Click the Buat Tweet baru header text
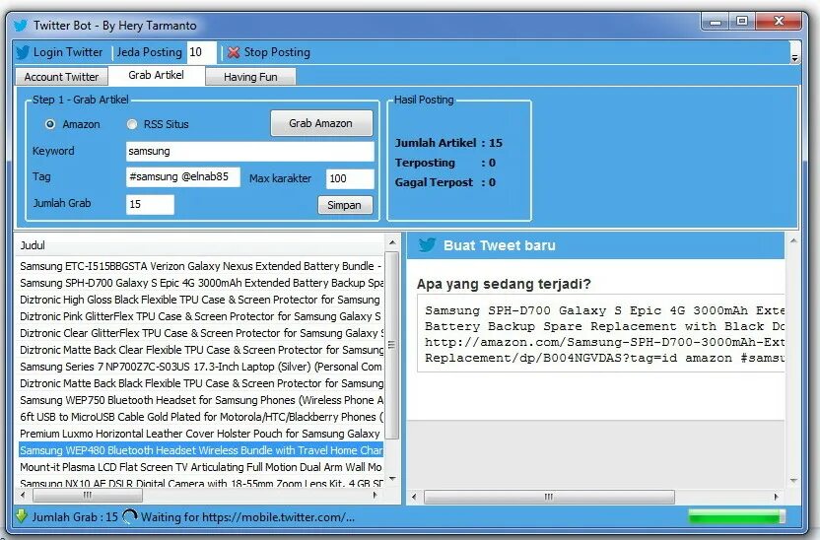 click(x=500, y=245)
